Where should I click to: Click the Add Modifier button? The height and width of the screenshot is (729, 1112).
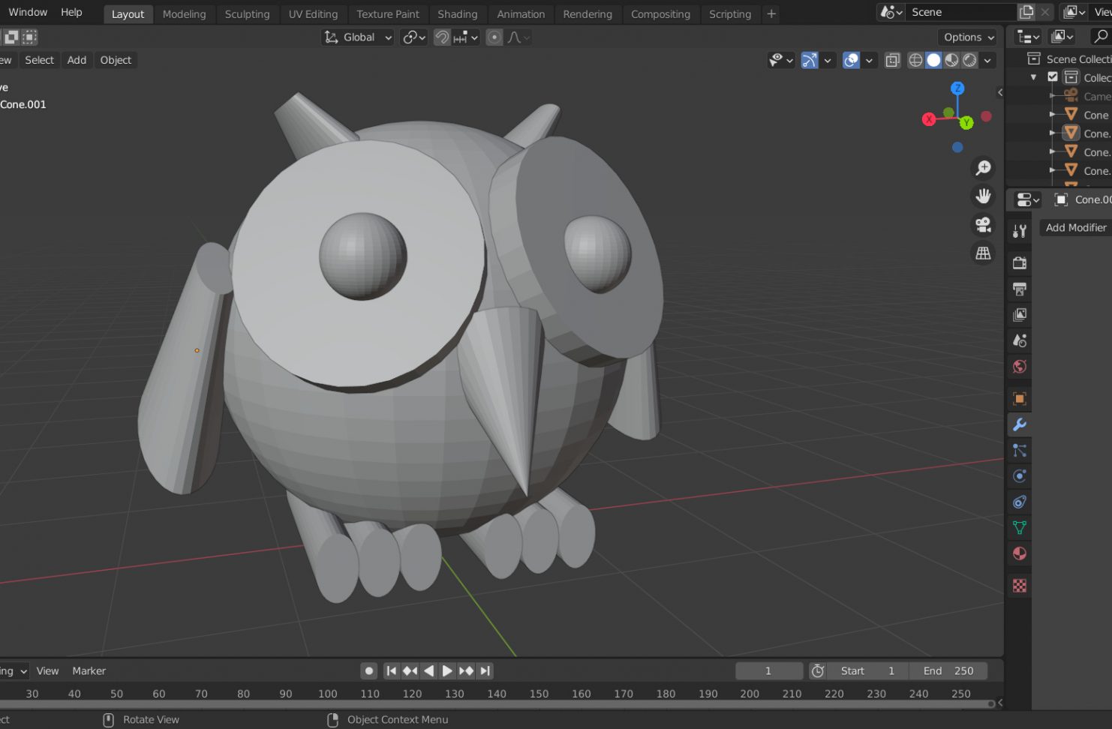[1075, 228]
